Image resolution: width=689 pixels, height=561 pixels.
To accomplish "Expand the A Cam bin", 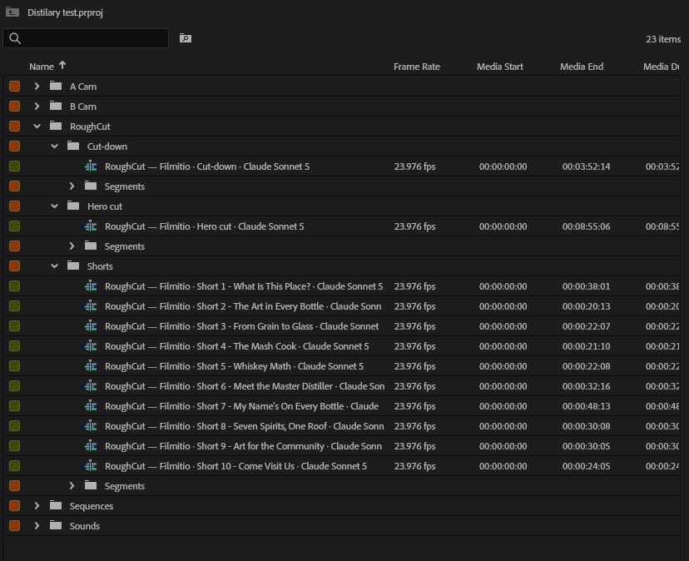I will (37, 87).
